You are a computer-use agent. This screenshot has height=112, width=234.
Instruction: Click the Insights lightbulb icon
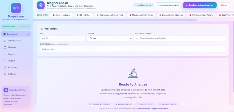tap(5, 61)
